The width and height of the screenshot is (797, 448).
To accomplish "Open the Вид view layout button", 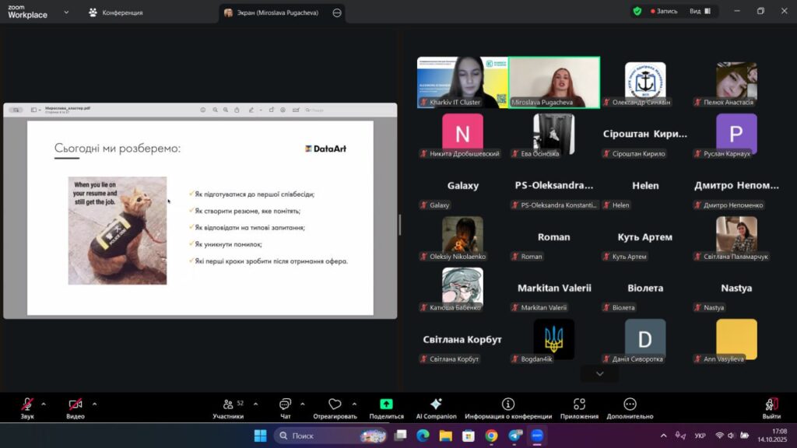I will 699,12.
